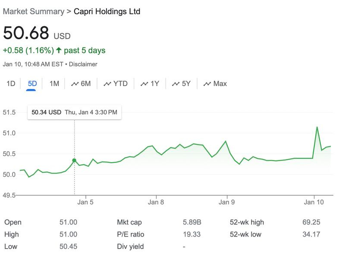Switch chart to 1M range

(54, 84)
